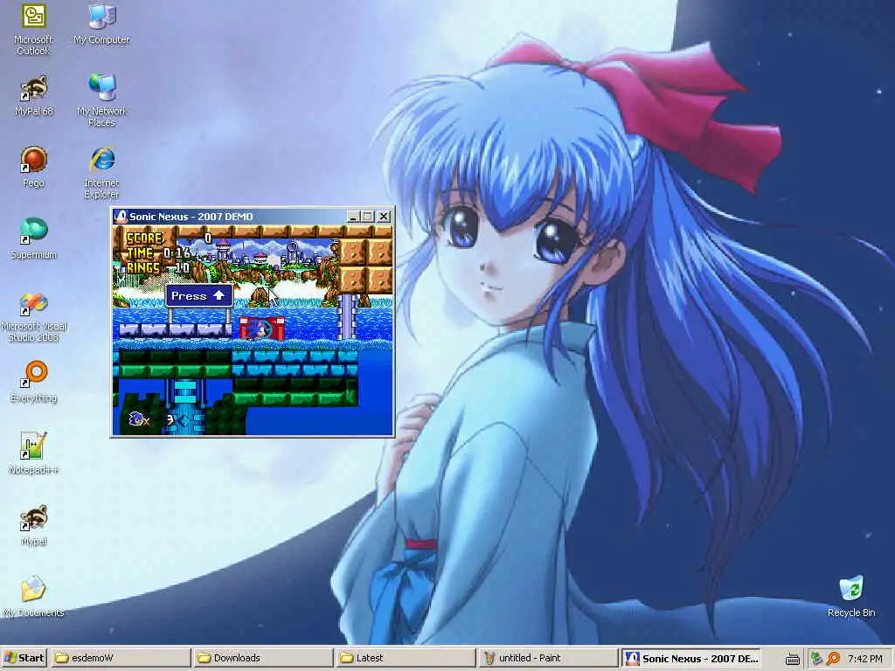The width and height of the screenshot is (895, 671).
Task: Click the 7:42 PM clock
Action: [864, 659]
